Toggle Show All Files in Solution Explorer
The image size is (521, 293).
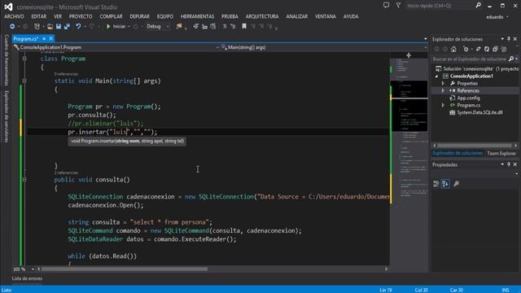tap(504, 49)
